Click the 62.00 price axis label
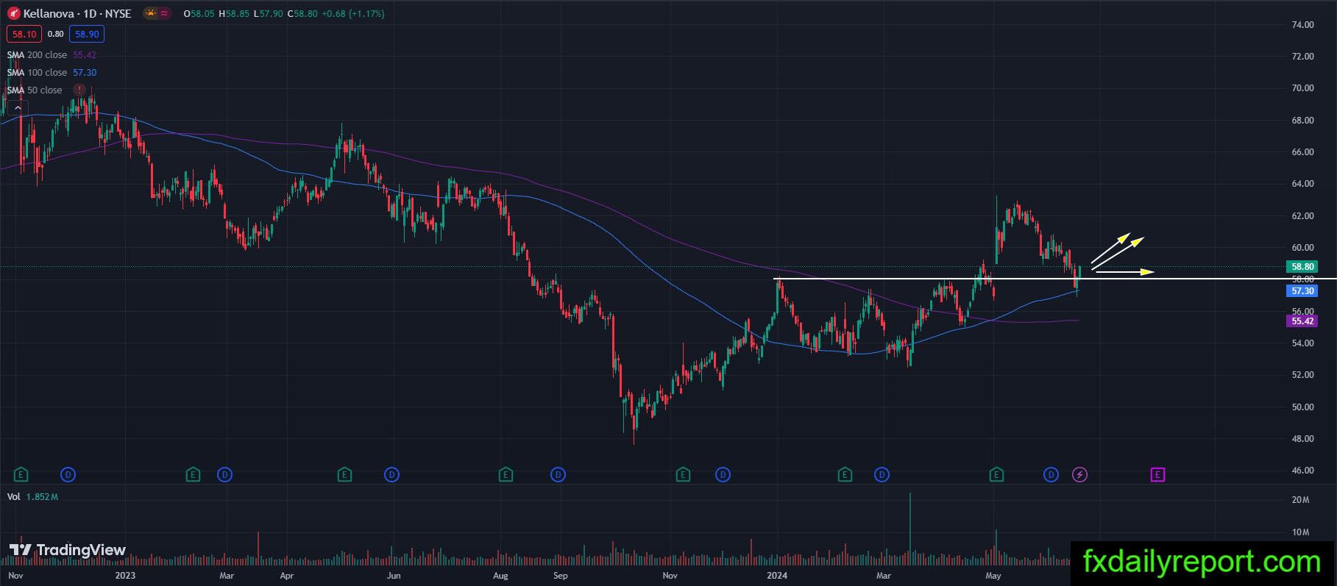Image resolution: width=1337 pixels, height=586 pixels. (x=1302, y=216)
